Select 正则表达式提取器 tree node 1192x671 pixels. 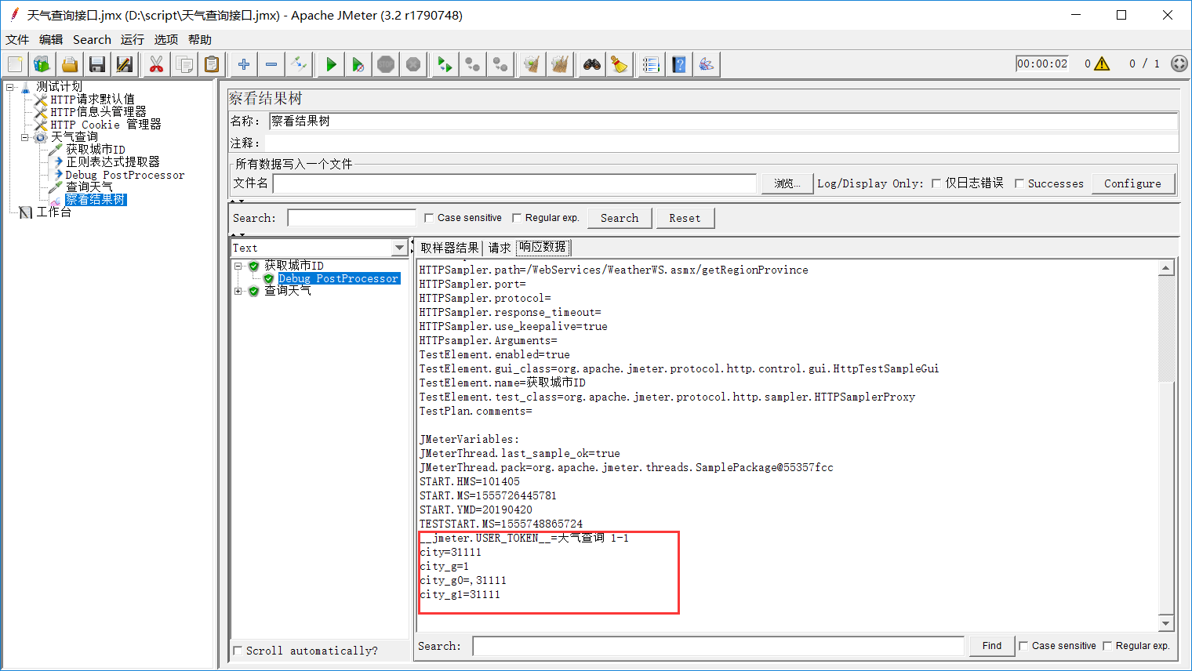[113, 162]
